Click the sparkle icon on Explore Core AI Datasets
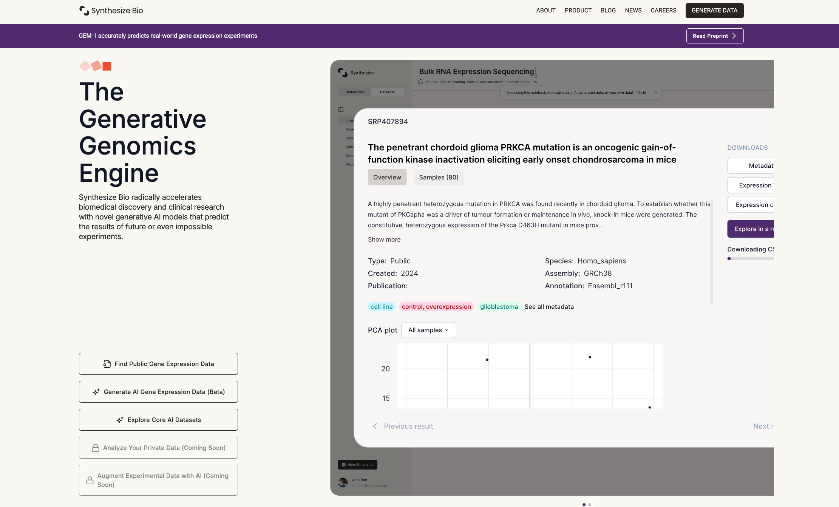 [120, 420]
